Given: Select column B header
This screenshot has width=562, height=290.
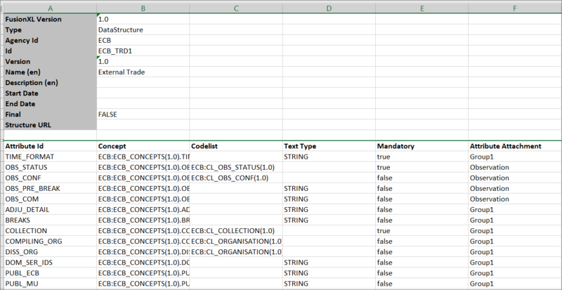Looking at the screenshot, I should pyautogui.click(x=143, y=6).
